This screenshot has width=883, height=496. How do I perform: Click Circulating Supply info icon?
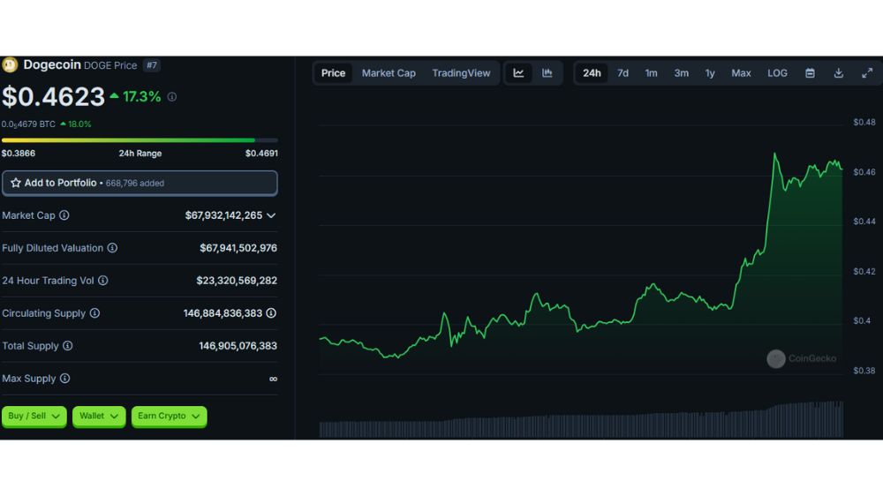coord(94,313)
